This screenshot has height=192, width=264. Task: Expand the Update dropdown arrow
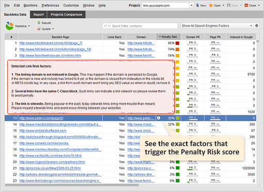tap(53, 29)
